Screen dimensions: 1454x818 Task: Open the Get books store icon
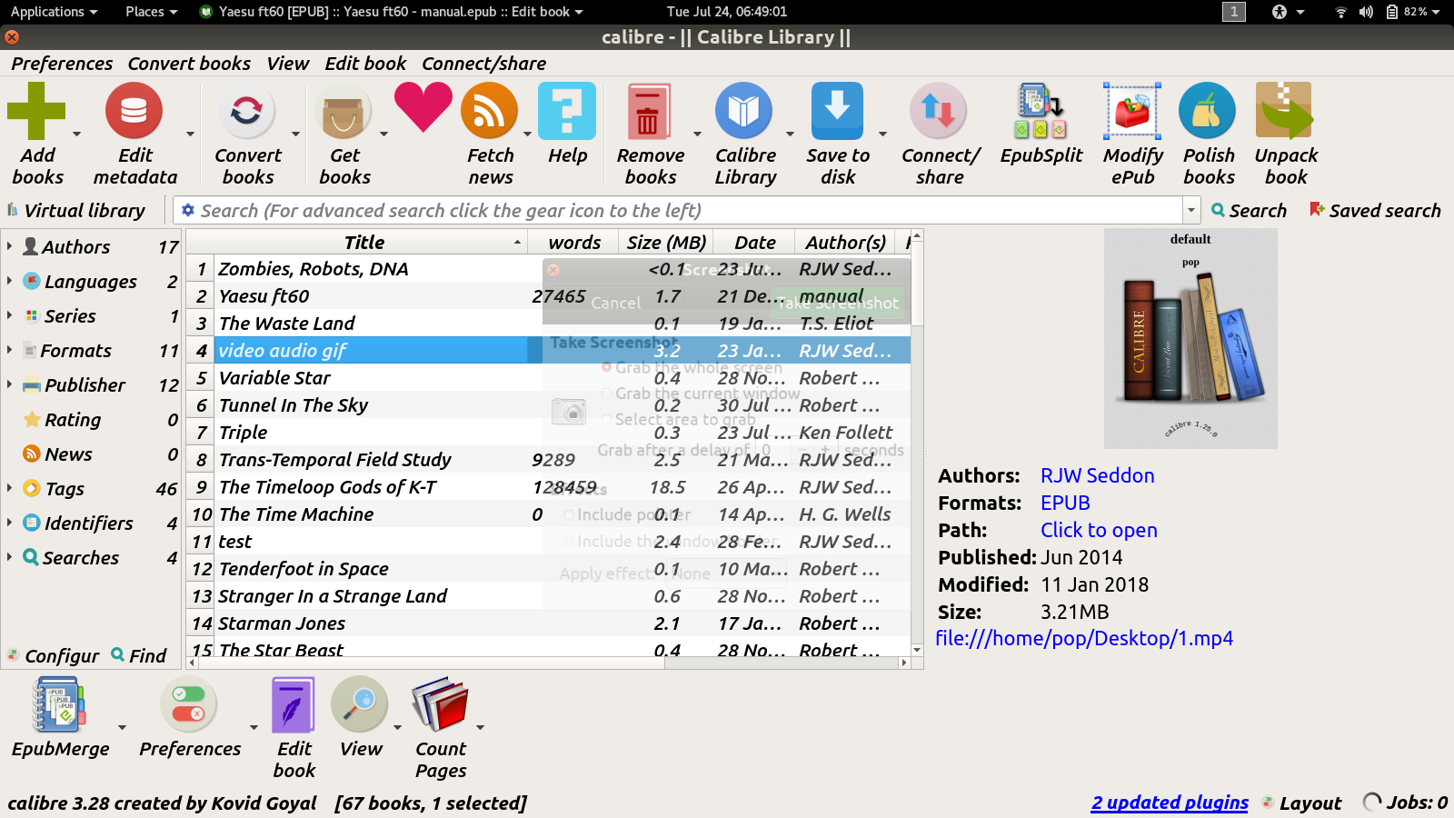(344, 111)
